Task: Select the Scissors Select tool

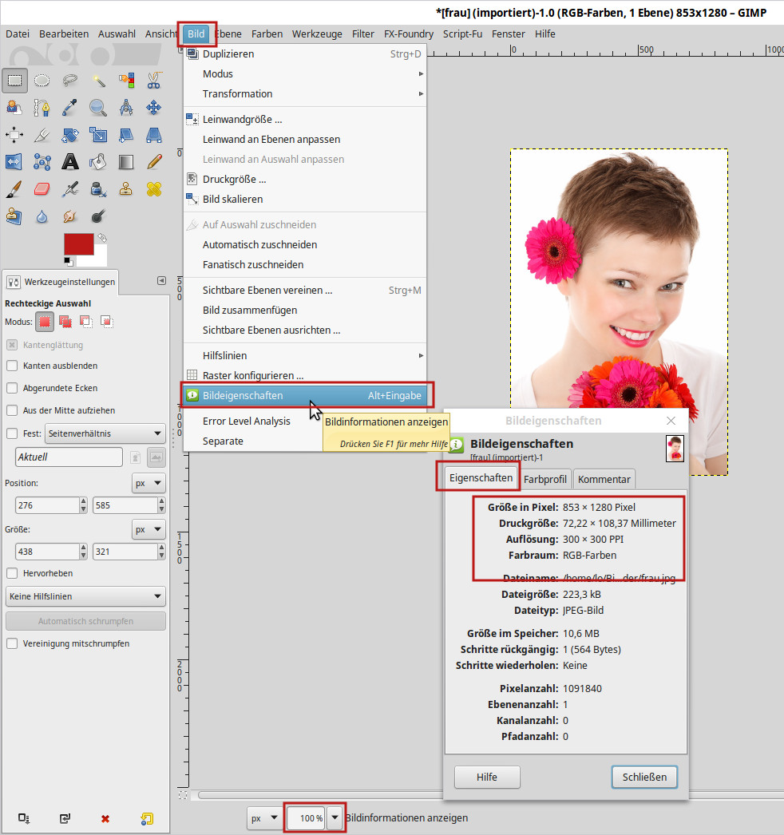Action: (x=154, y=80)
